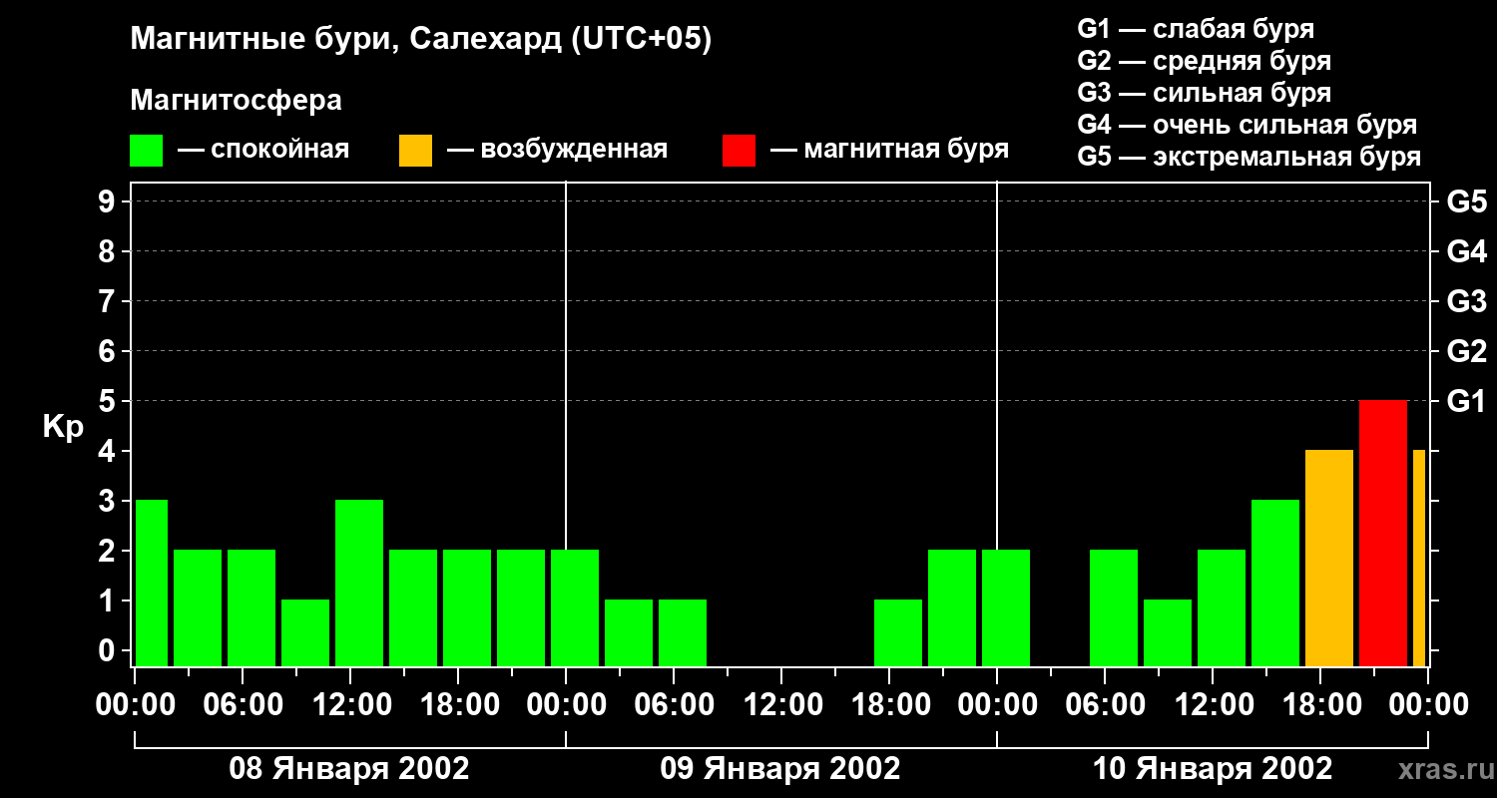Select the chart title 'Магнитные бури, Салехард (UTC+05)'
Image resolution: width=1497 pixels, height=798 pixels.
(421, 40)
